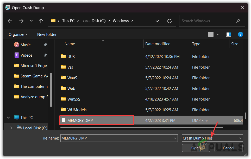The width and height of the screenshot is (251, 159).
Task: Sort by the Type column
Action: coord(196,44)
